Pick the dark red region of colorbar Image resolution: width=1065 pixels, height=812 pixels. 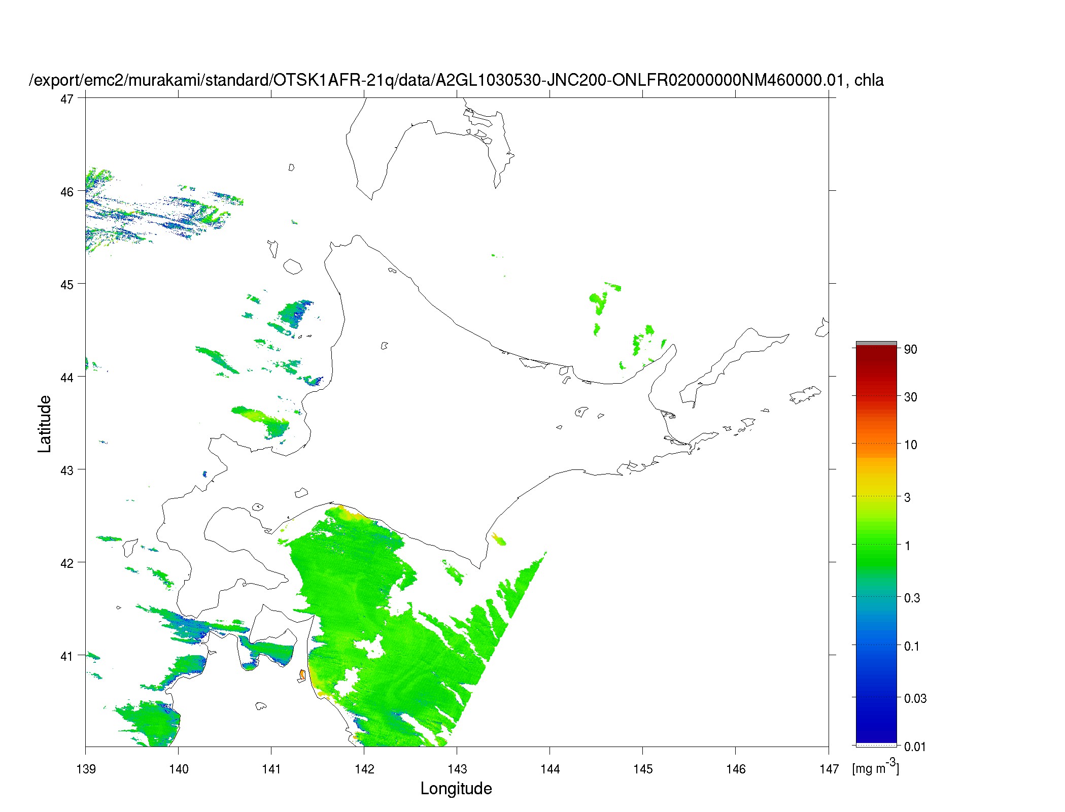click(876, 360)
